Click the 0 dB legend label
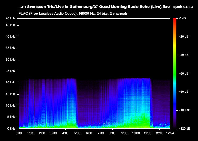Image resolution: width=198 pixels, height=141 pixels. tap(183, 18)
